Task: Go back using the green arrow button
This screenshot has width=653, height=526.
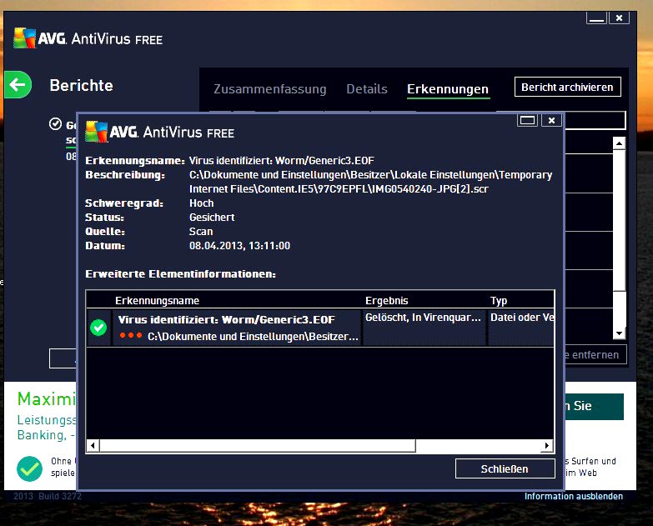Action: coord(18,85)
